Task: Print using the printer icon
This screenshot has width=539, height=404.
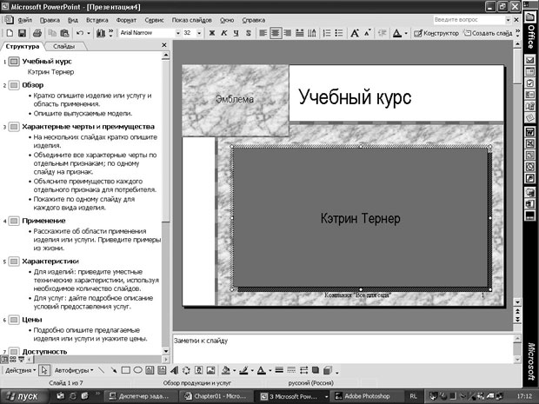Action: [37, 33]
